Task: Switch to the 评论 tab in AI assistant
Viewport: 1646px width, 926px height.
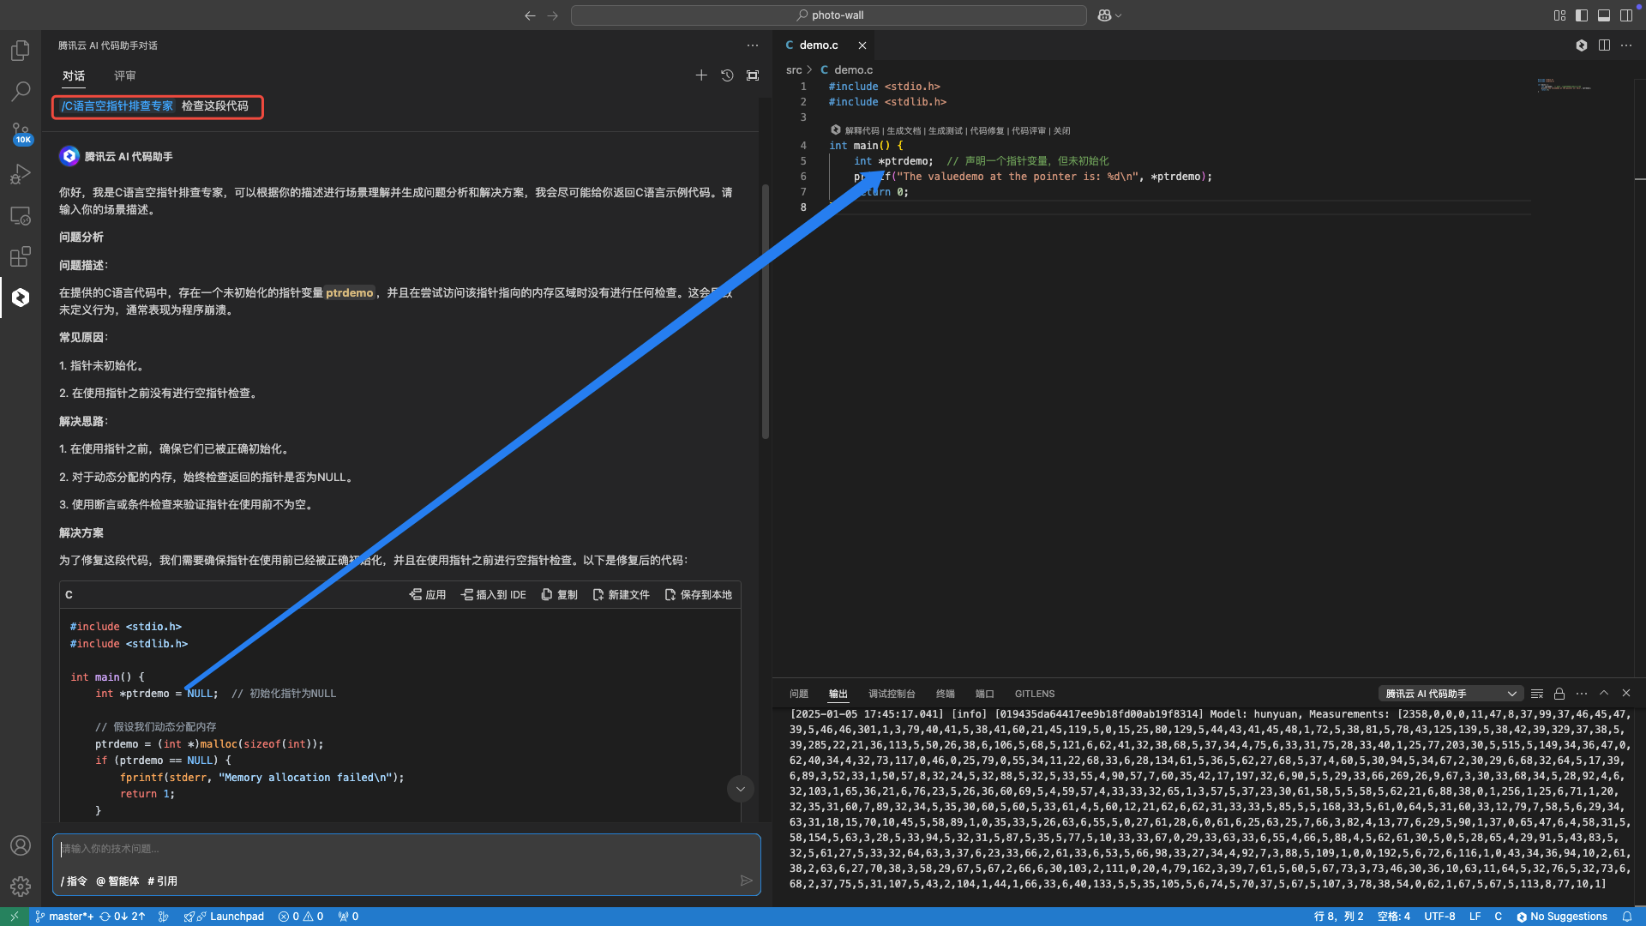Action: click(124, 75)
